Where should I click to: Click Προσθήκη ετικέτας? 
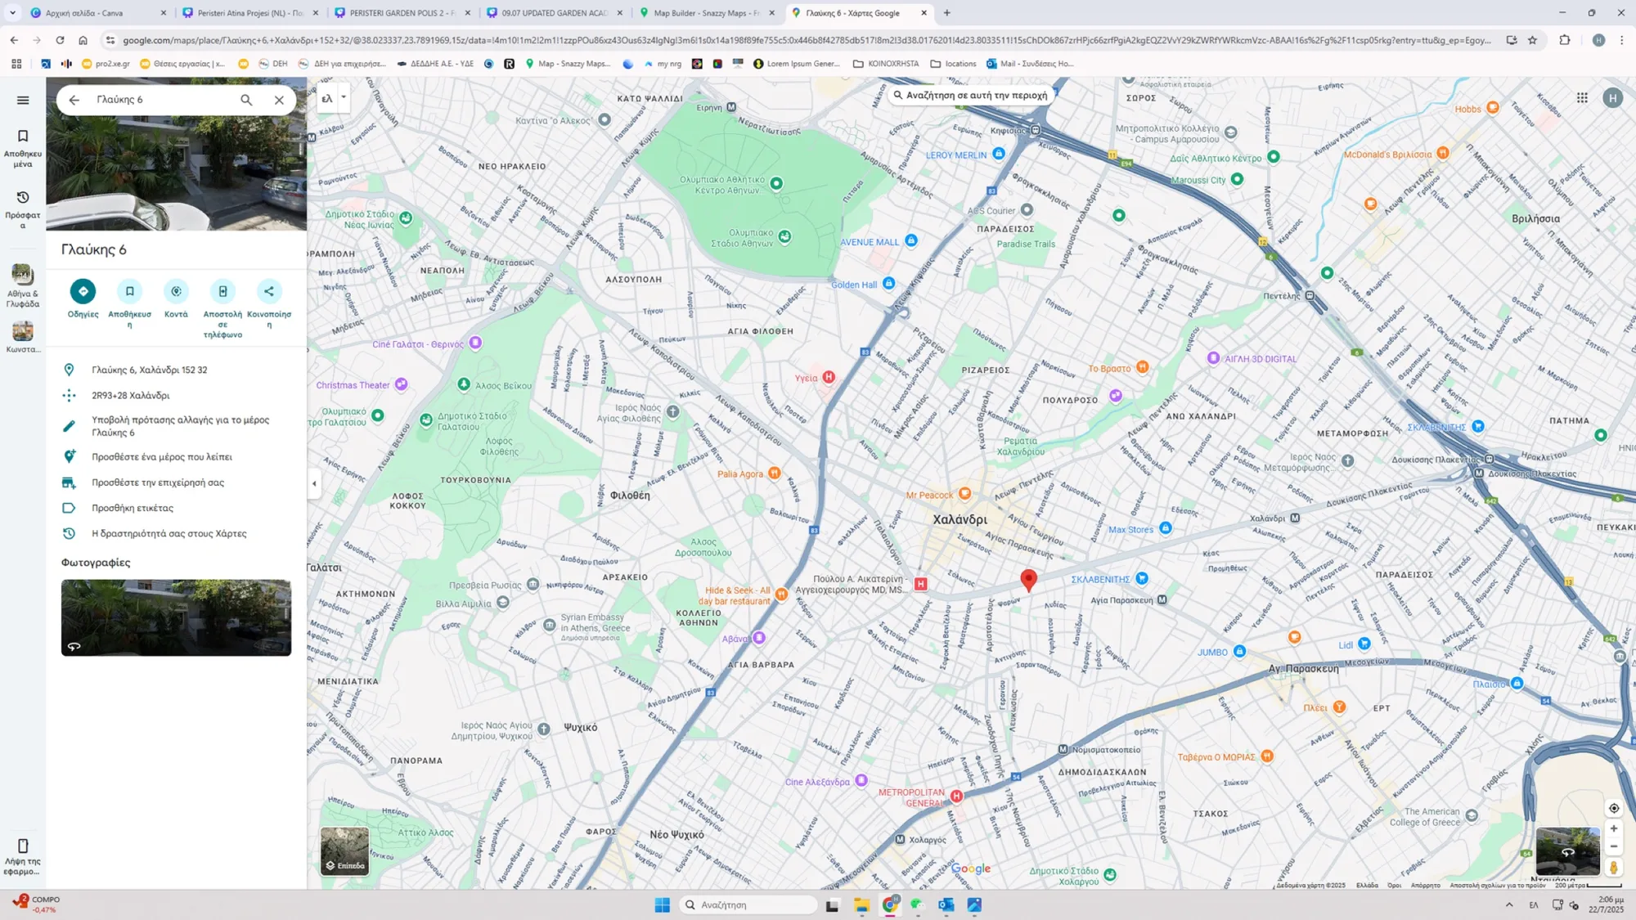tap(133, 508)
